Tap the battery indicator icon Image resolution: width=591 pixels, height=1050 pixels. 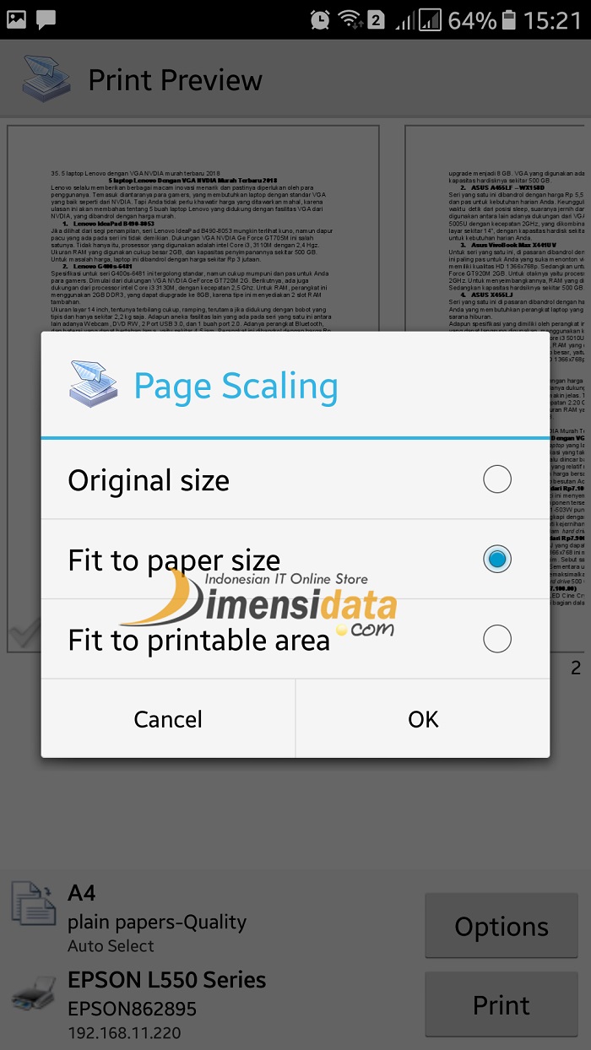tap(509, 19)
